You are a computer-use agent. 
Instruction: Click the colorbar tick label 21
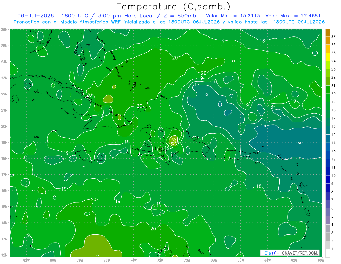334,85
